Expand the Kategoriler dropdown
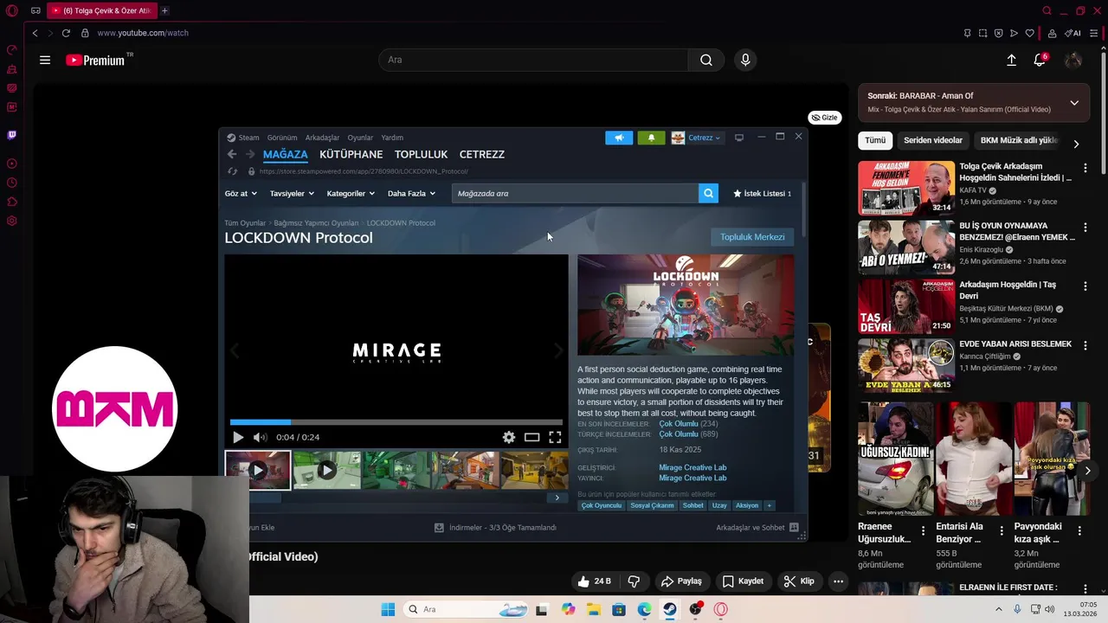Screen dimensions: 1108x623 pos(351,194)
